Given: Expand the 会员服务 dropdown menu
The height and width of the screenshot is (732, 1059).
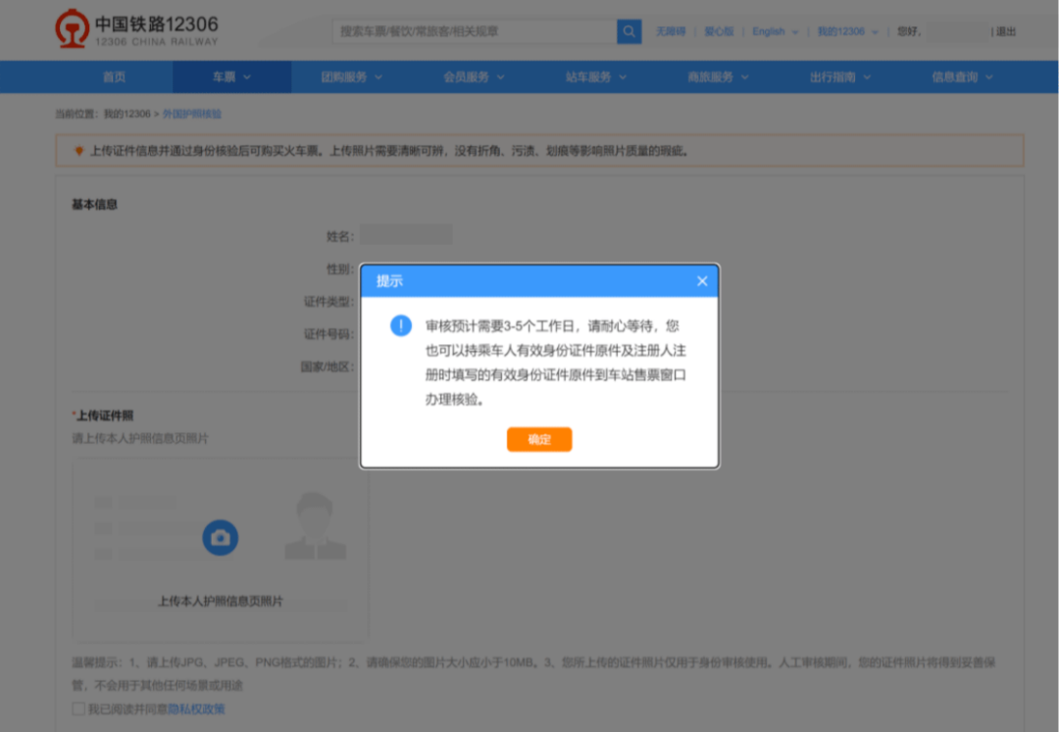Looking at the screenshot, I should point(474,77).
